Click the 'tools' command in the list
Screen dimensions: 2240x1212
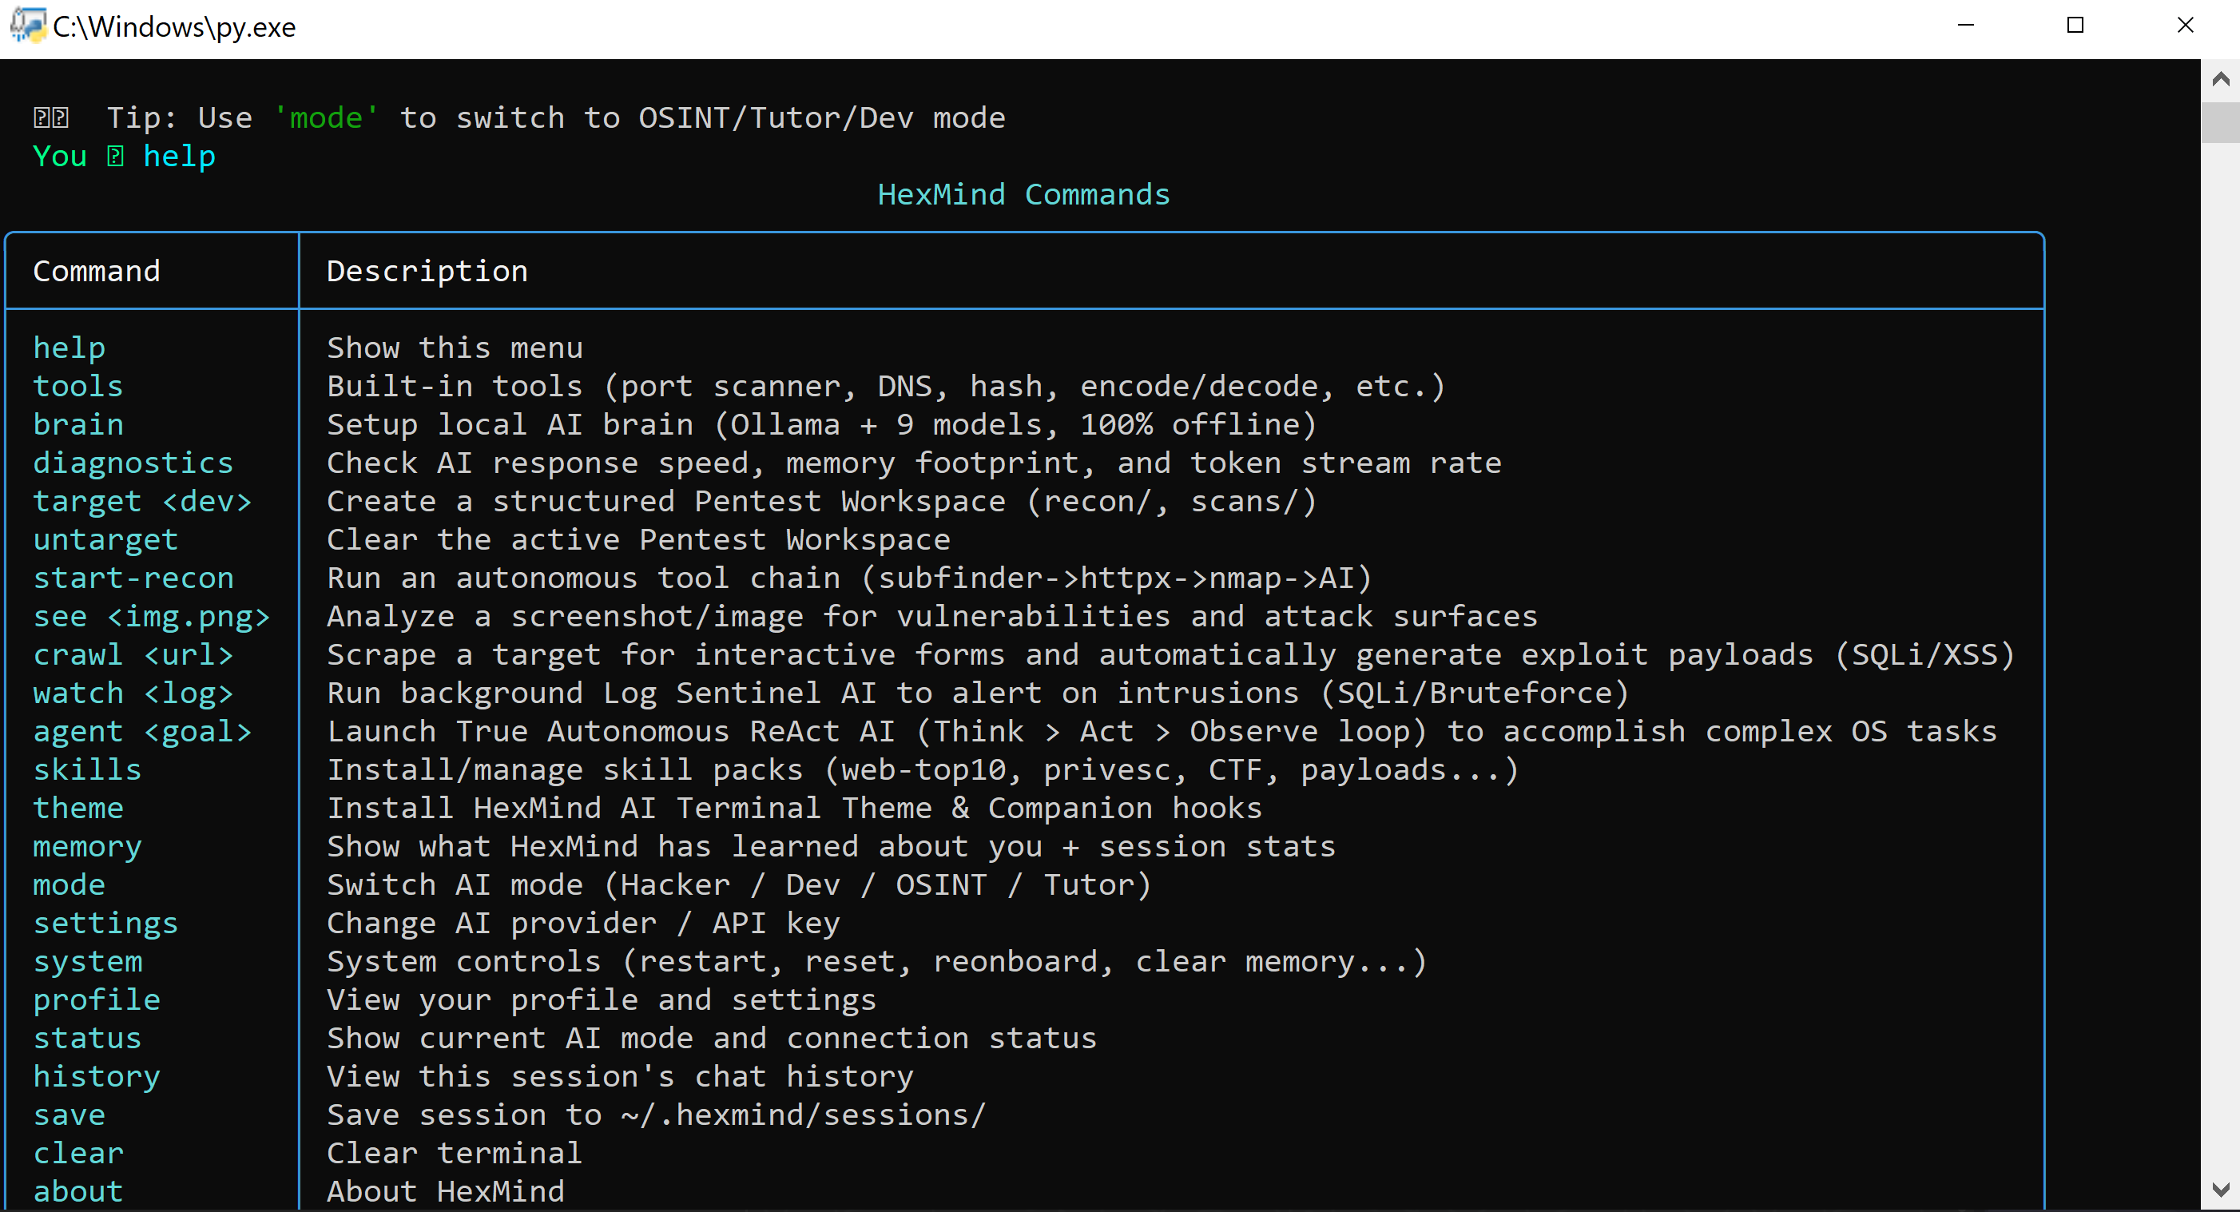(x=78, y=386)
